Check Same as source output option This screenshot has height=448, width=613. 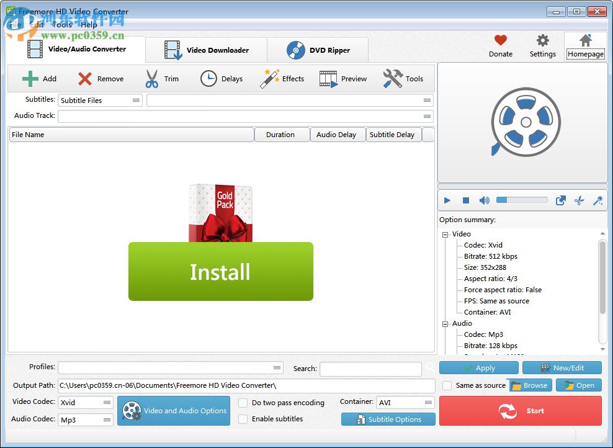[x=447, y=385]
